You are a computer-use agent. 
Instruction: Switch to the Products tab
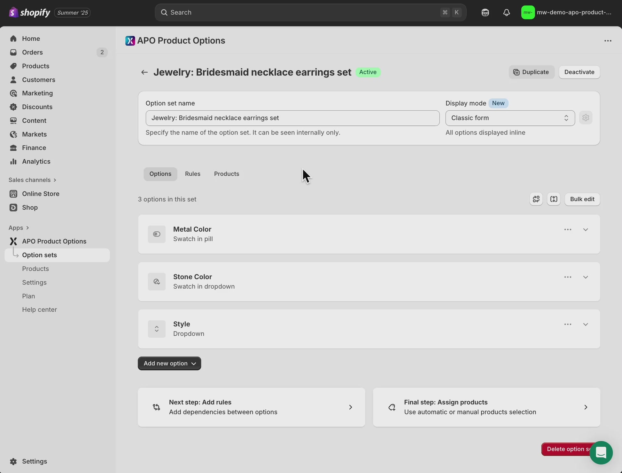click(226, 174)
